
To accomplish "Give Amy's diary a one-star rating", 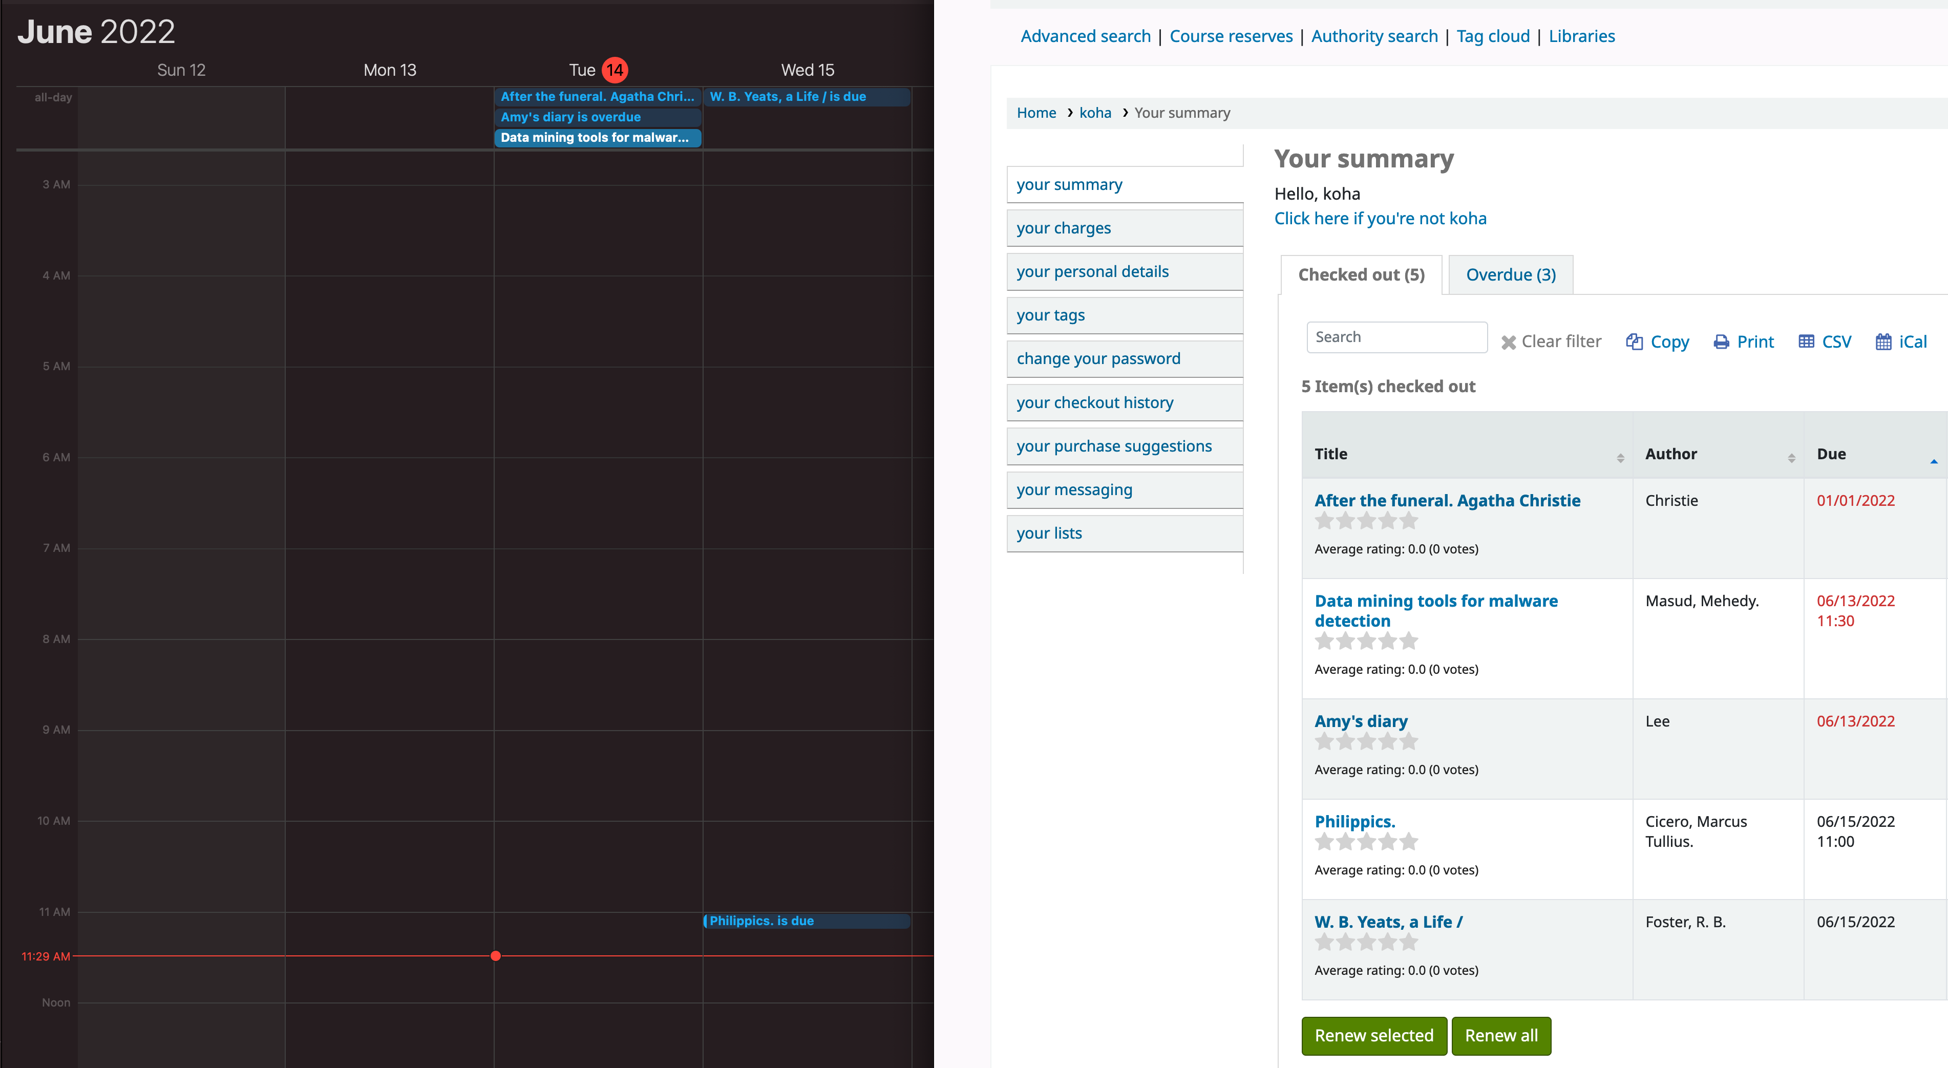I will (x=1324, y=741).
